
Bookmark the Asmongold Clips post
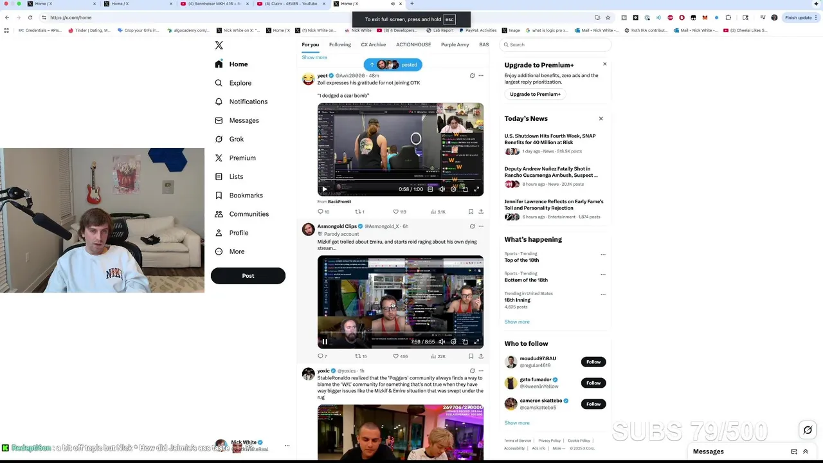471,356
